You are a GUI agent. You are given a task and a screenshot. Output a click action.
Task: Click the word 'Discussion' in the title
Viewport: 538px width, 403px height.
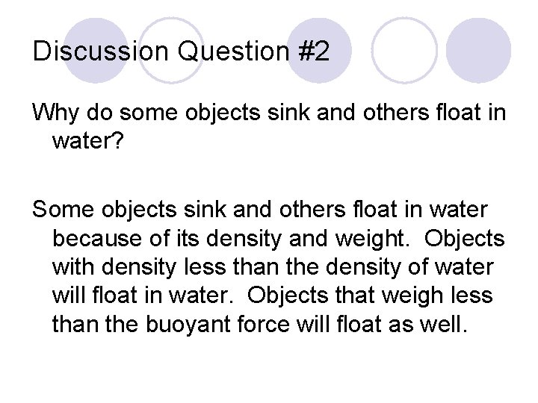(x=101, y=51)
